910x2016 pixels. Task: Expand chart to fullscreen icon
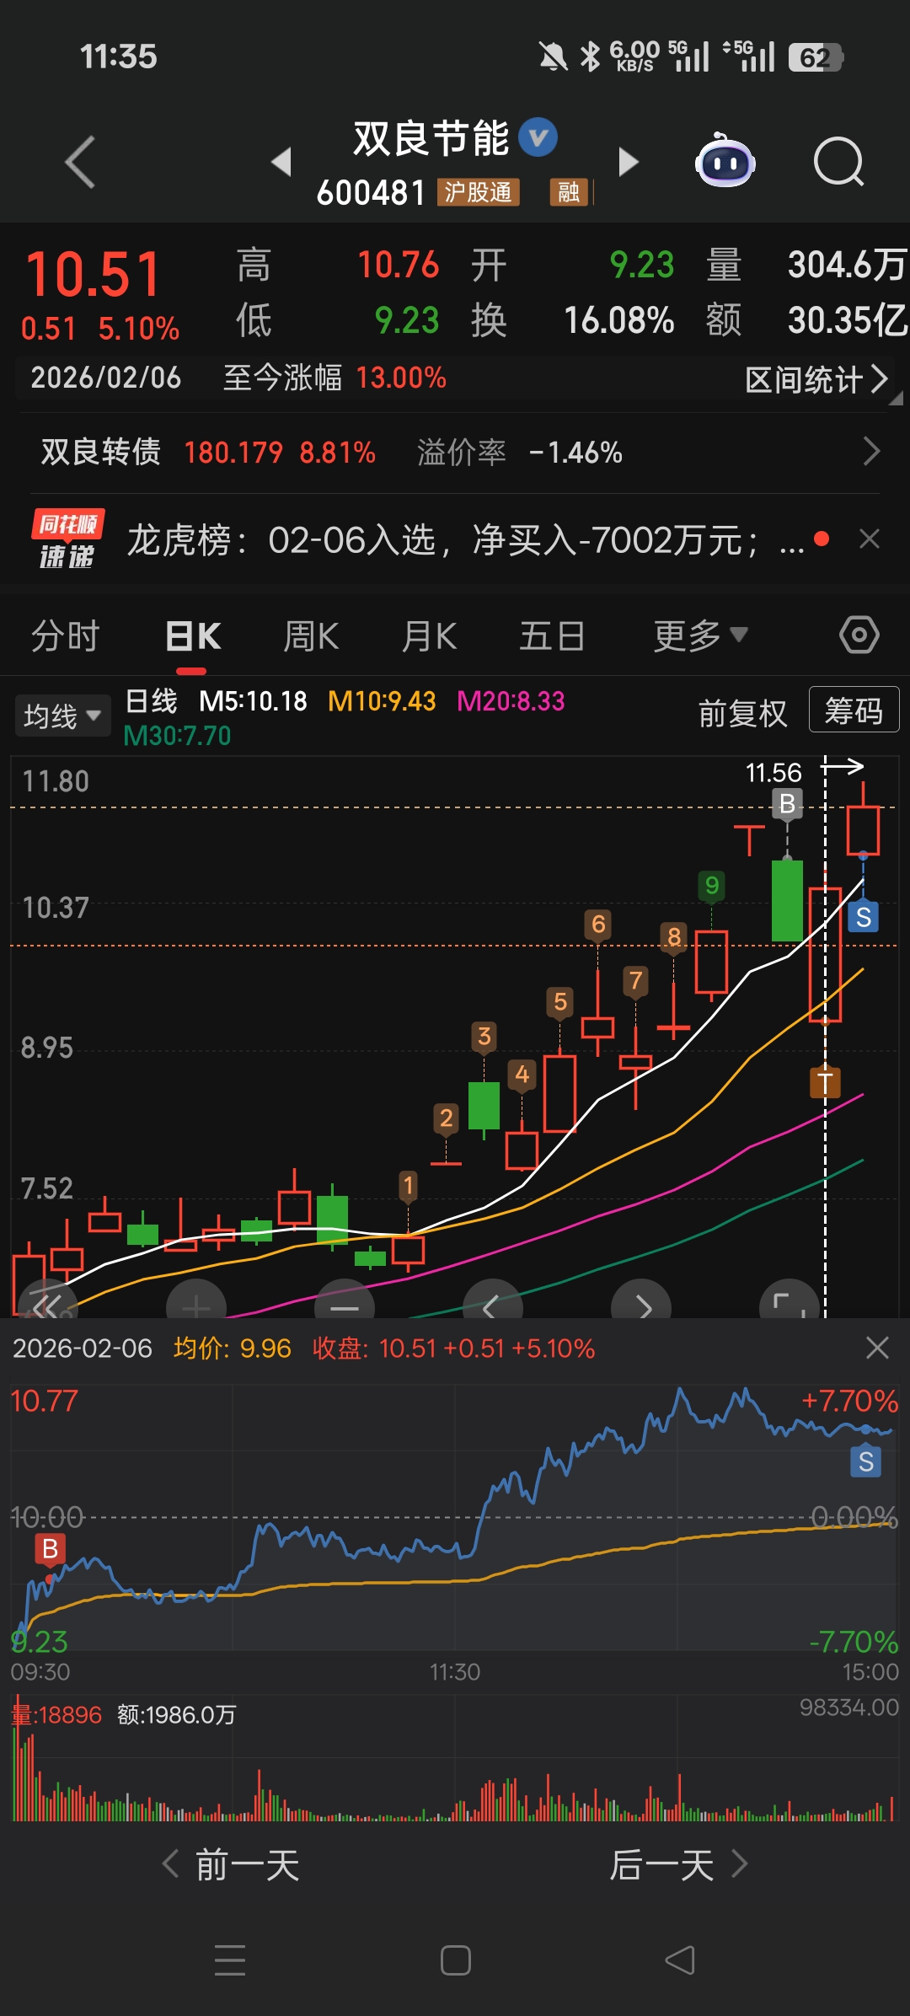[790, 1300]
